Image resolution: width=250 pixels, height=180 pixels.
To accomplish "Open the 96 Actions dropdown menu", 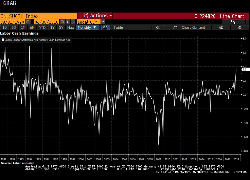I will pos(95,16).
